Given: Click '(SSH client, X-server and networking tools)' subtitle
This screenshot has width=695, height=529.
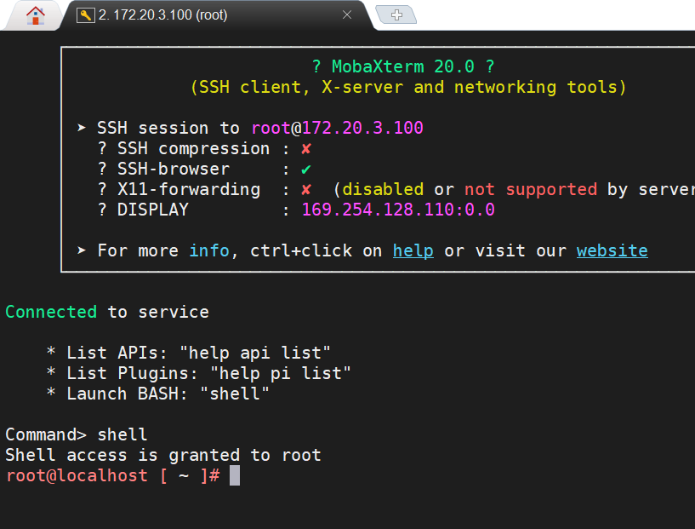Looking at the screenshot, I should click(x=408, y=87).
